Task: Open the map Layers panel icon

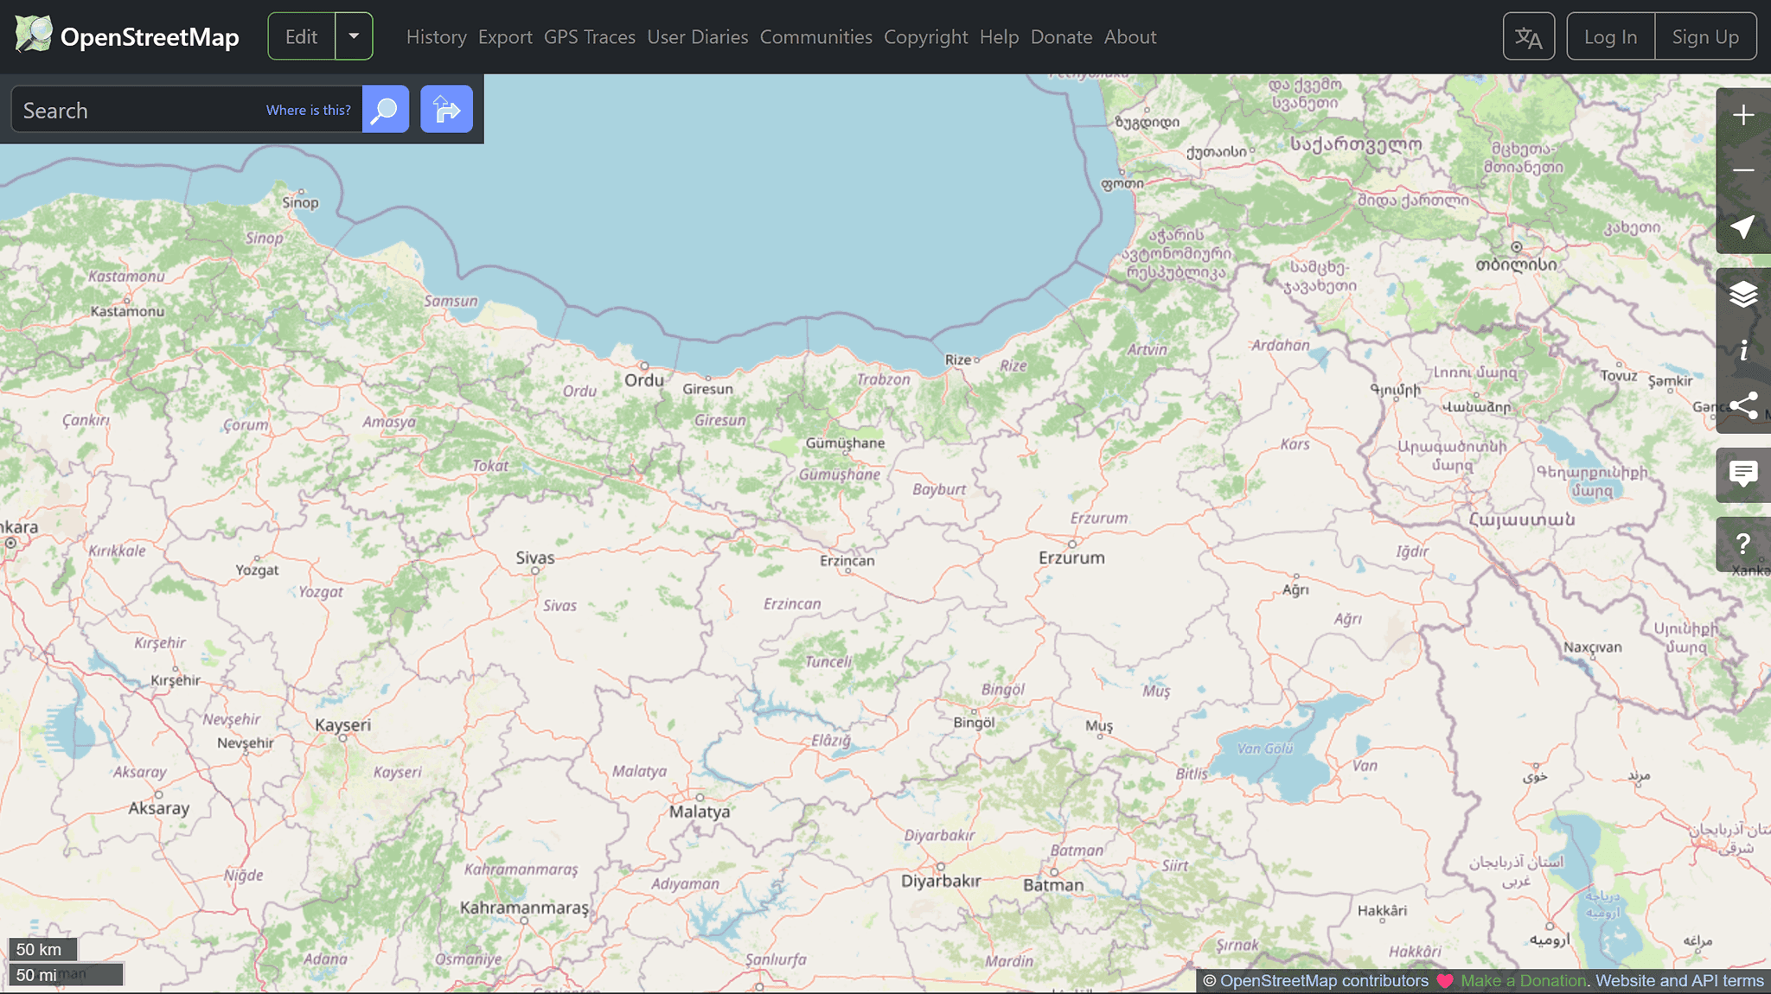Action: coord(1742,295)
